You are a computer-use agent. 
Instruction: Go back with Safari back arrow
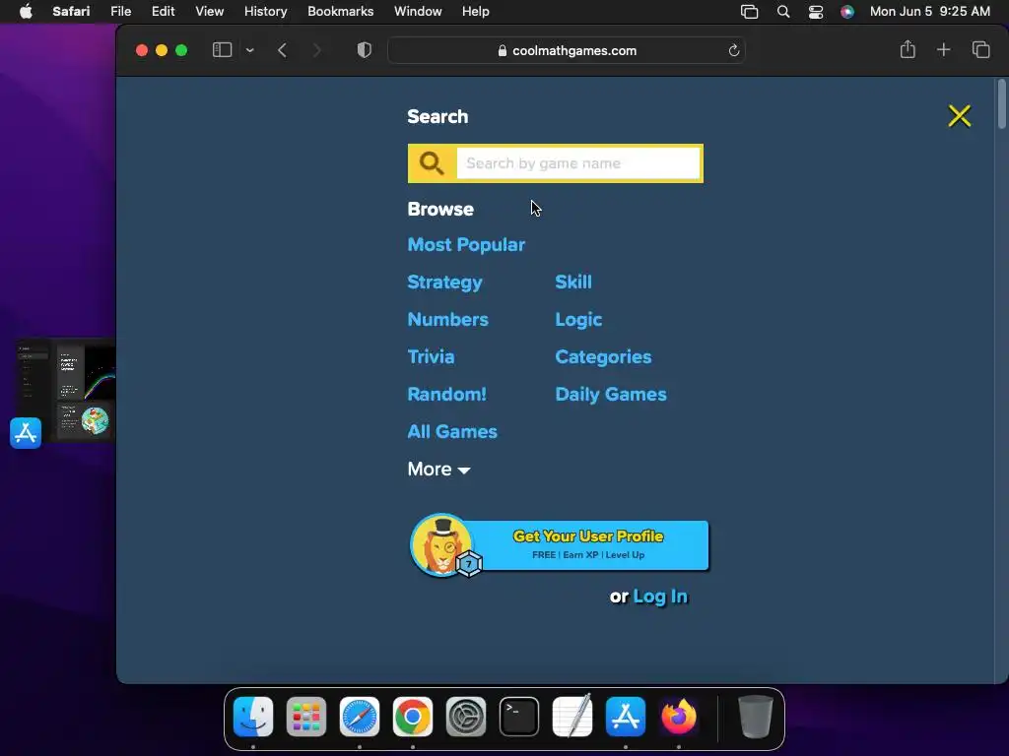[x=282, y=50]
